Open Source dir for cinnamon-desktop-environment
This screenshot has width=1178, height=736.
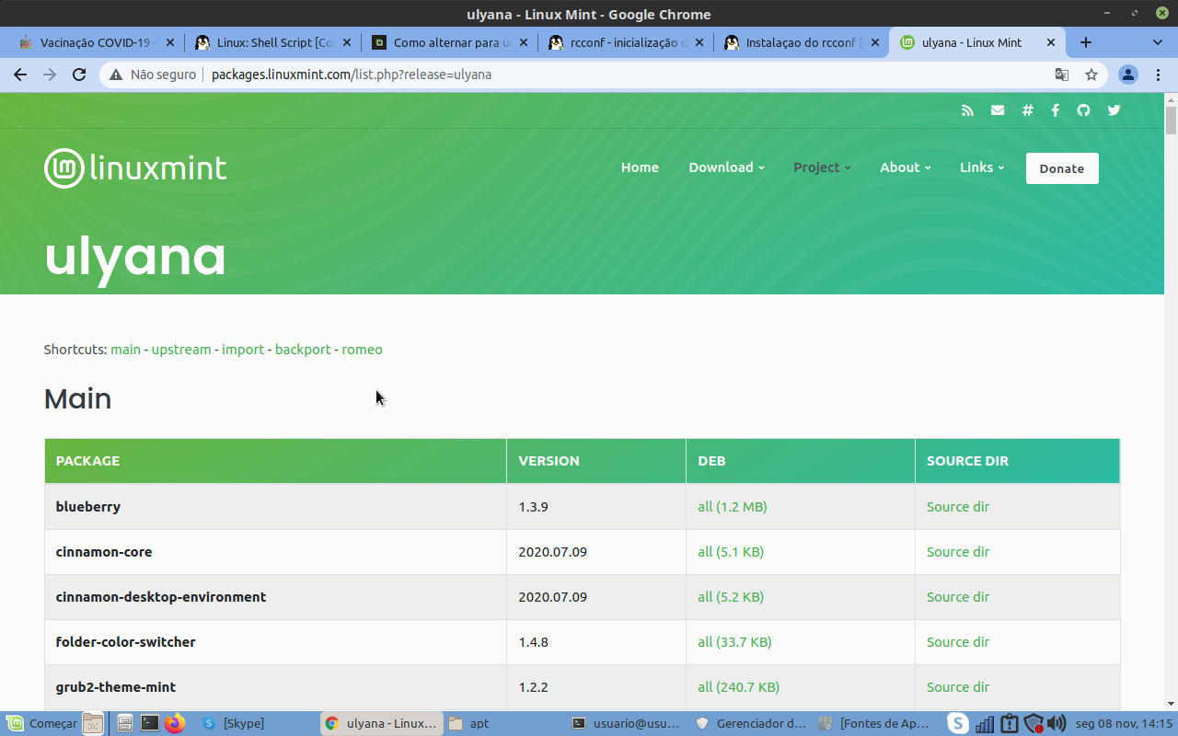point(958,597)
